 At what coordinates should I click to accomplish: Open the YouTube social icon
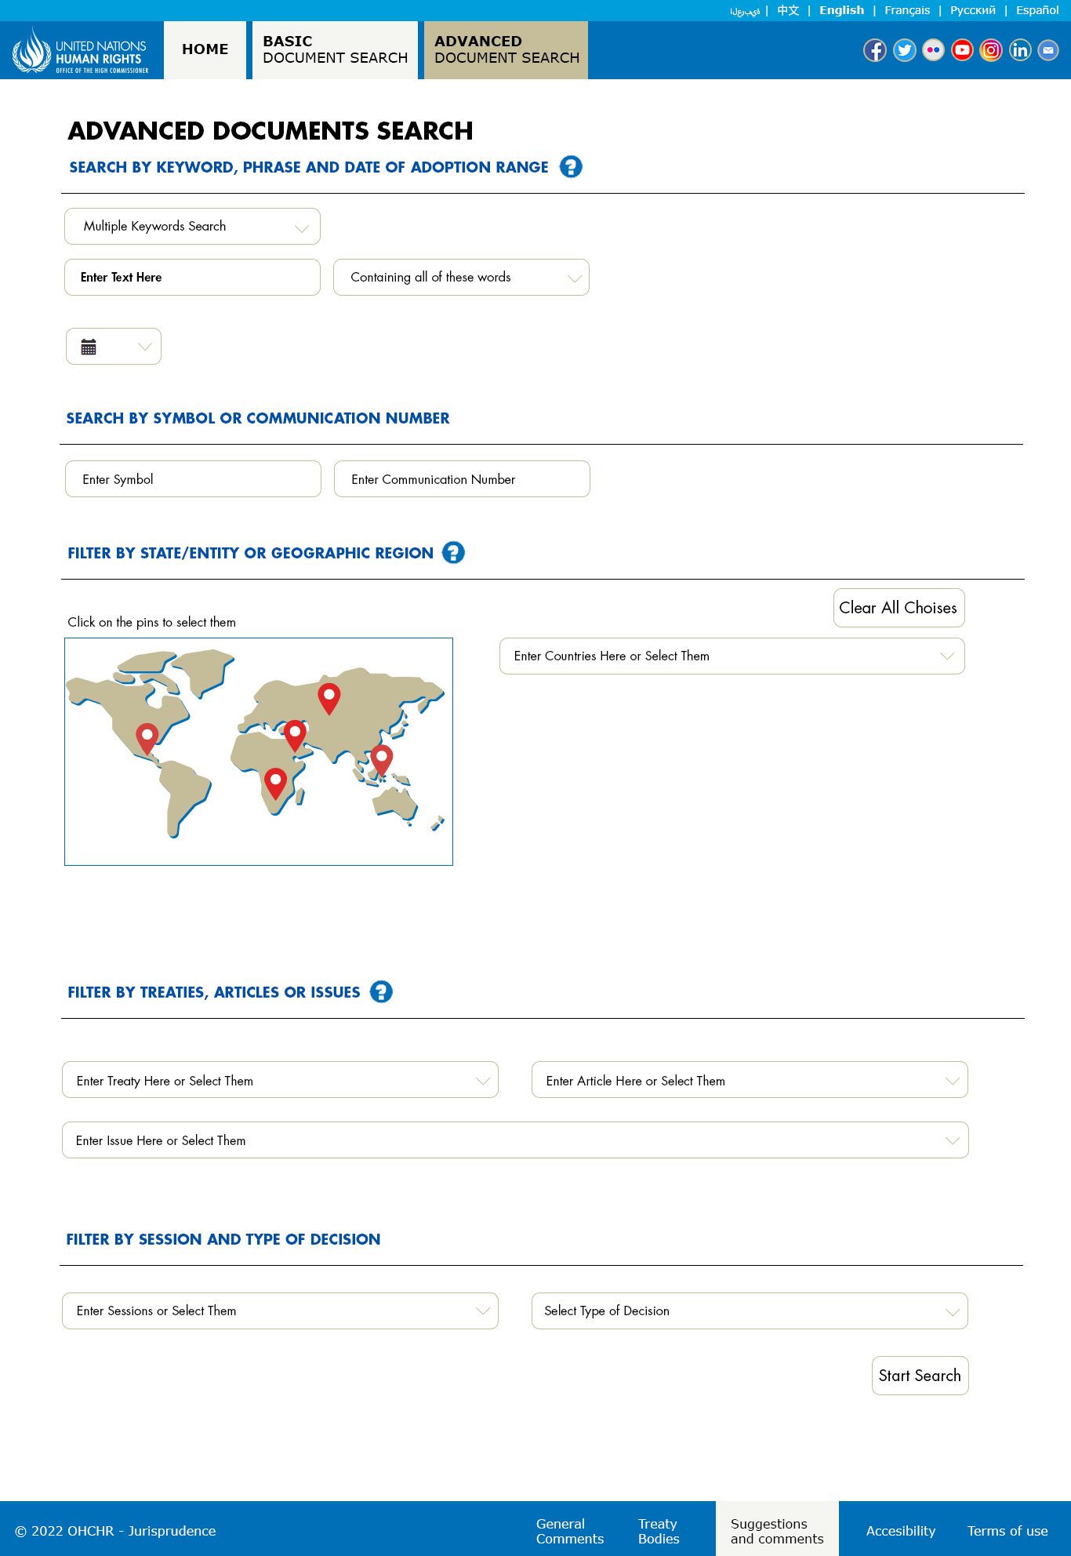pos(962,50)
